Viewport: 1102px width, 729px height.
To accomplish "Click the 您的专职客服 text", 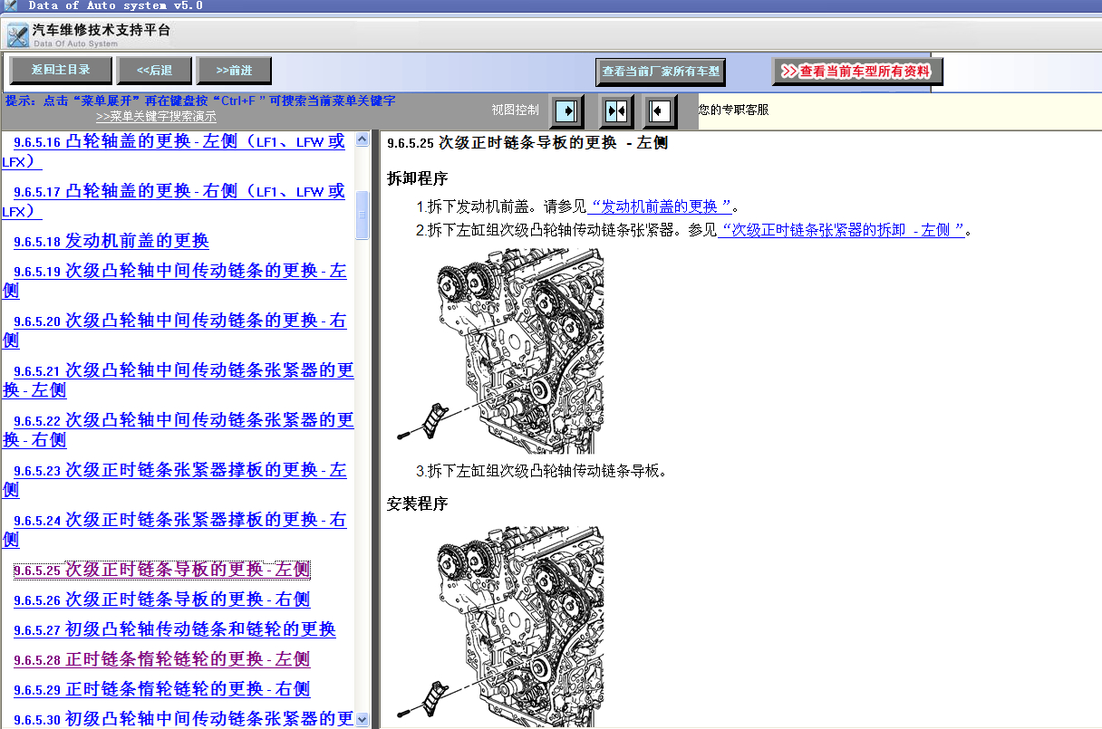I will [733, 110].
